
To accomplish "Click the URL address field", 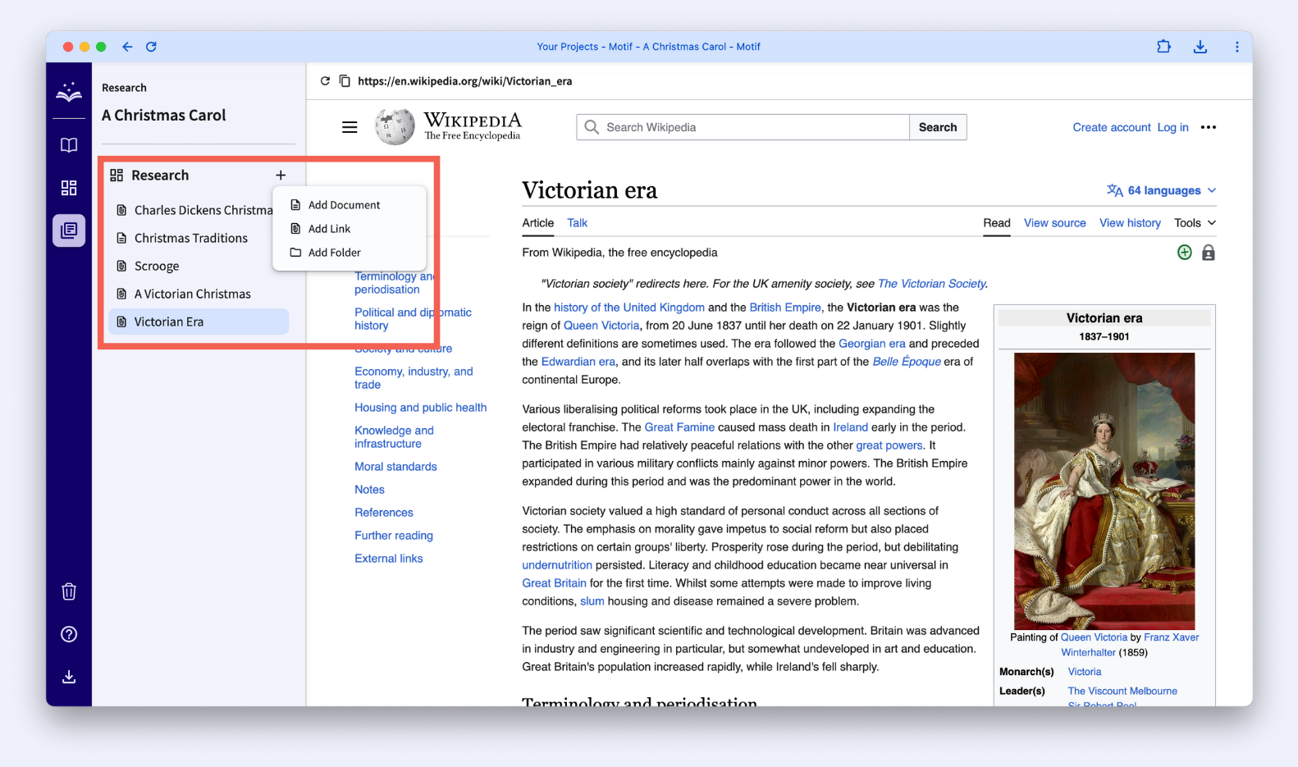I will coord(465,81).
